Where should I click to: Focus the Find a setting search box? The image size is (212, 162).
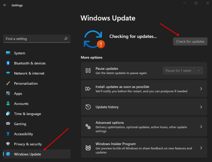click(33, 39)
